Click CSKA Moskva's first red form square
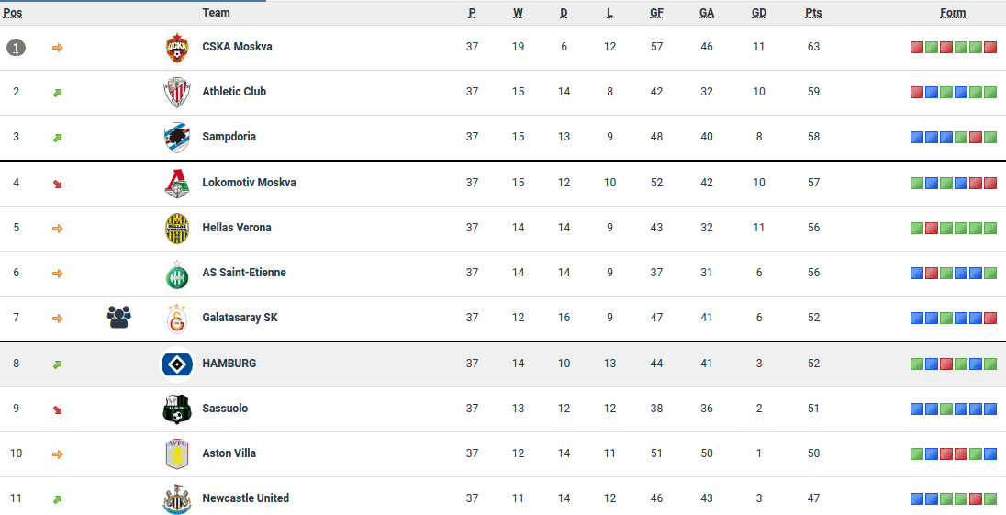The height and width of the screenshot is (515, 1006). 916,47
